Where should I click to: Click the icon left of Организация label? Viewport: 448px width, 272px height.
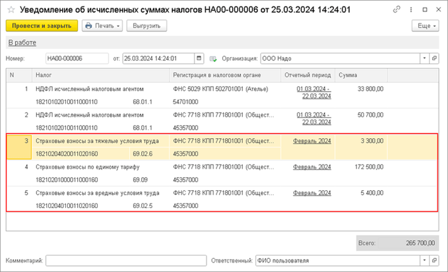pos(213,58)
